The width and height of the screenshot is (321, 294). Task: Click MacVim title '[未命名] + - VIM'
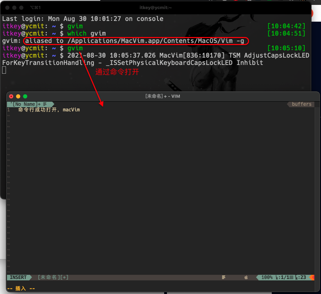pyautogui.click(x=162, y=96)
